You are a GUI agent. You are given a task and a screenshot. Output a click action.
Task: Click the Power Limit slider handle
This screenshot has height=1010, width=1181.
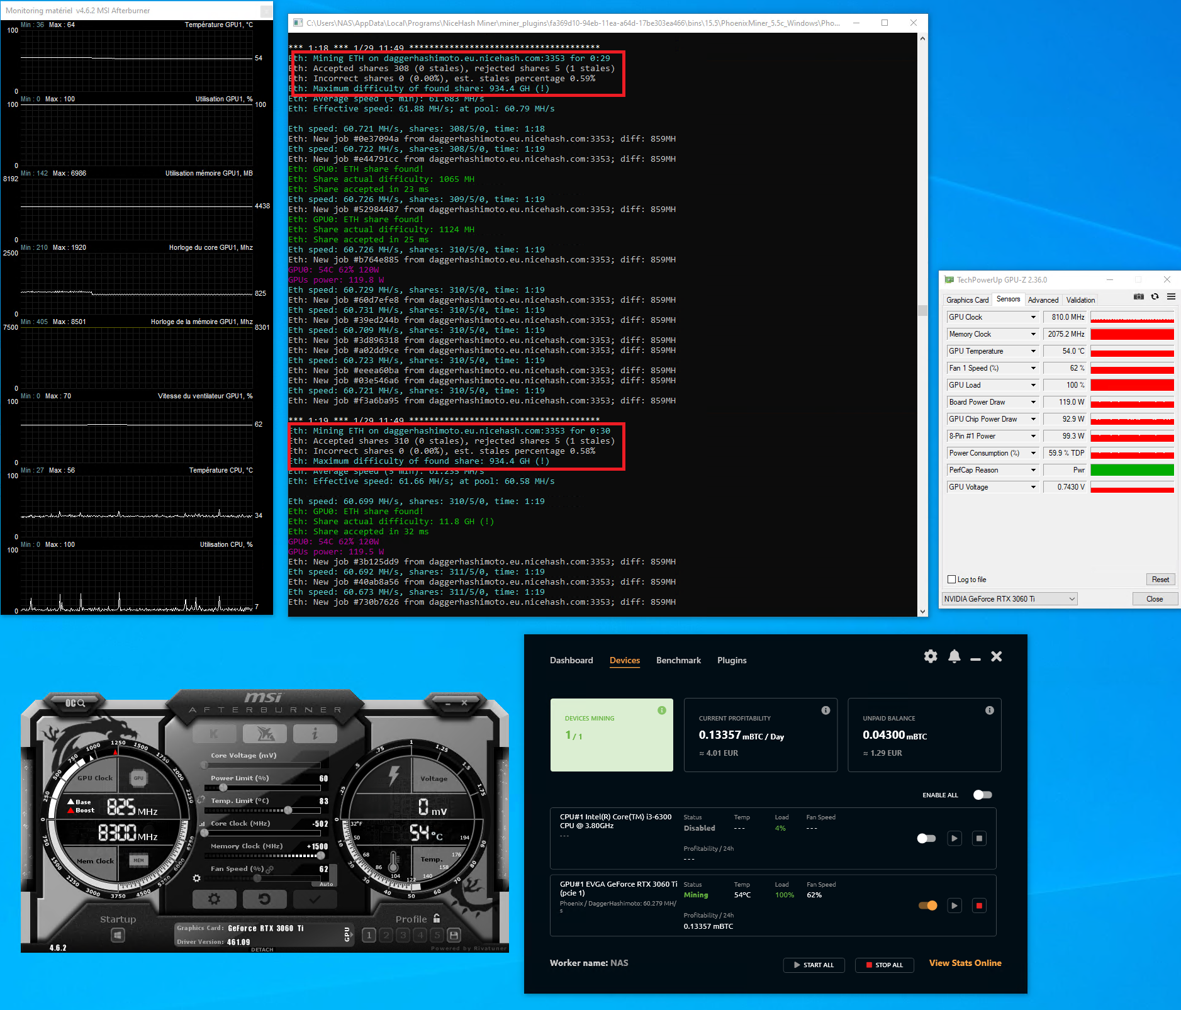[x=223, y=787]
